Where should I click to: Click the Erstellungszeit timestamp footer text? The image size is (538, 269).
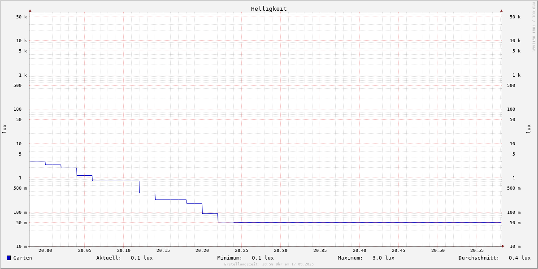pos(269,264)
